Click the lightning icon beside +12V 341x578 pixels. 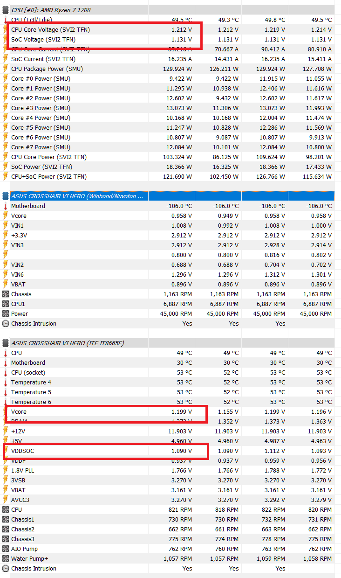point(6,431)
